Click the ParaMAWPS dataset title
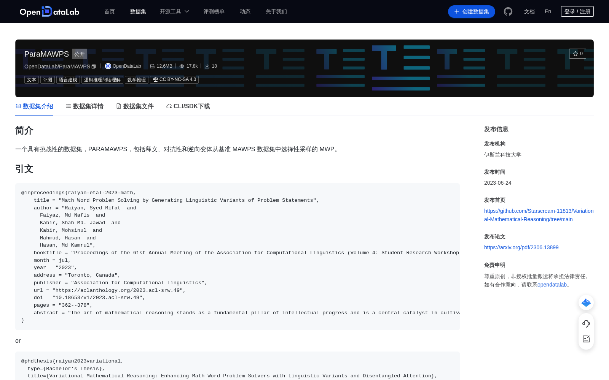 coord(46,54)
